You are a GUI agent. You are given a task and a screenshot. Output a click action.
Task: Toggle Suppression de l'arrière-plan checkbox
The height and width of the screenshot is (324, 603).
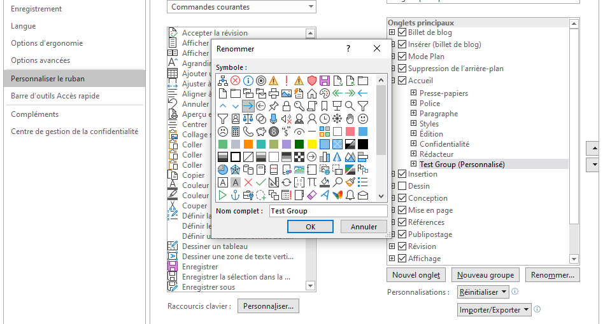pyautogui.click(x=402, y=69)
